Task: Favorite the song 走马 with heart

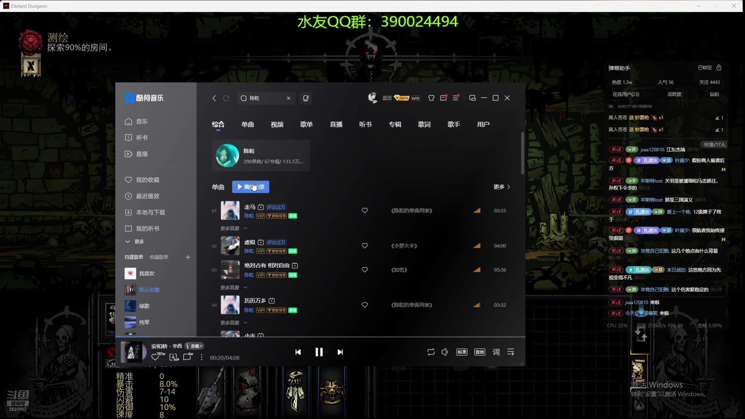Action: click(x=365, y=211)
